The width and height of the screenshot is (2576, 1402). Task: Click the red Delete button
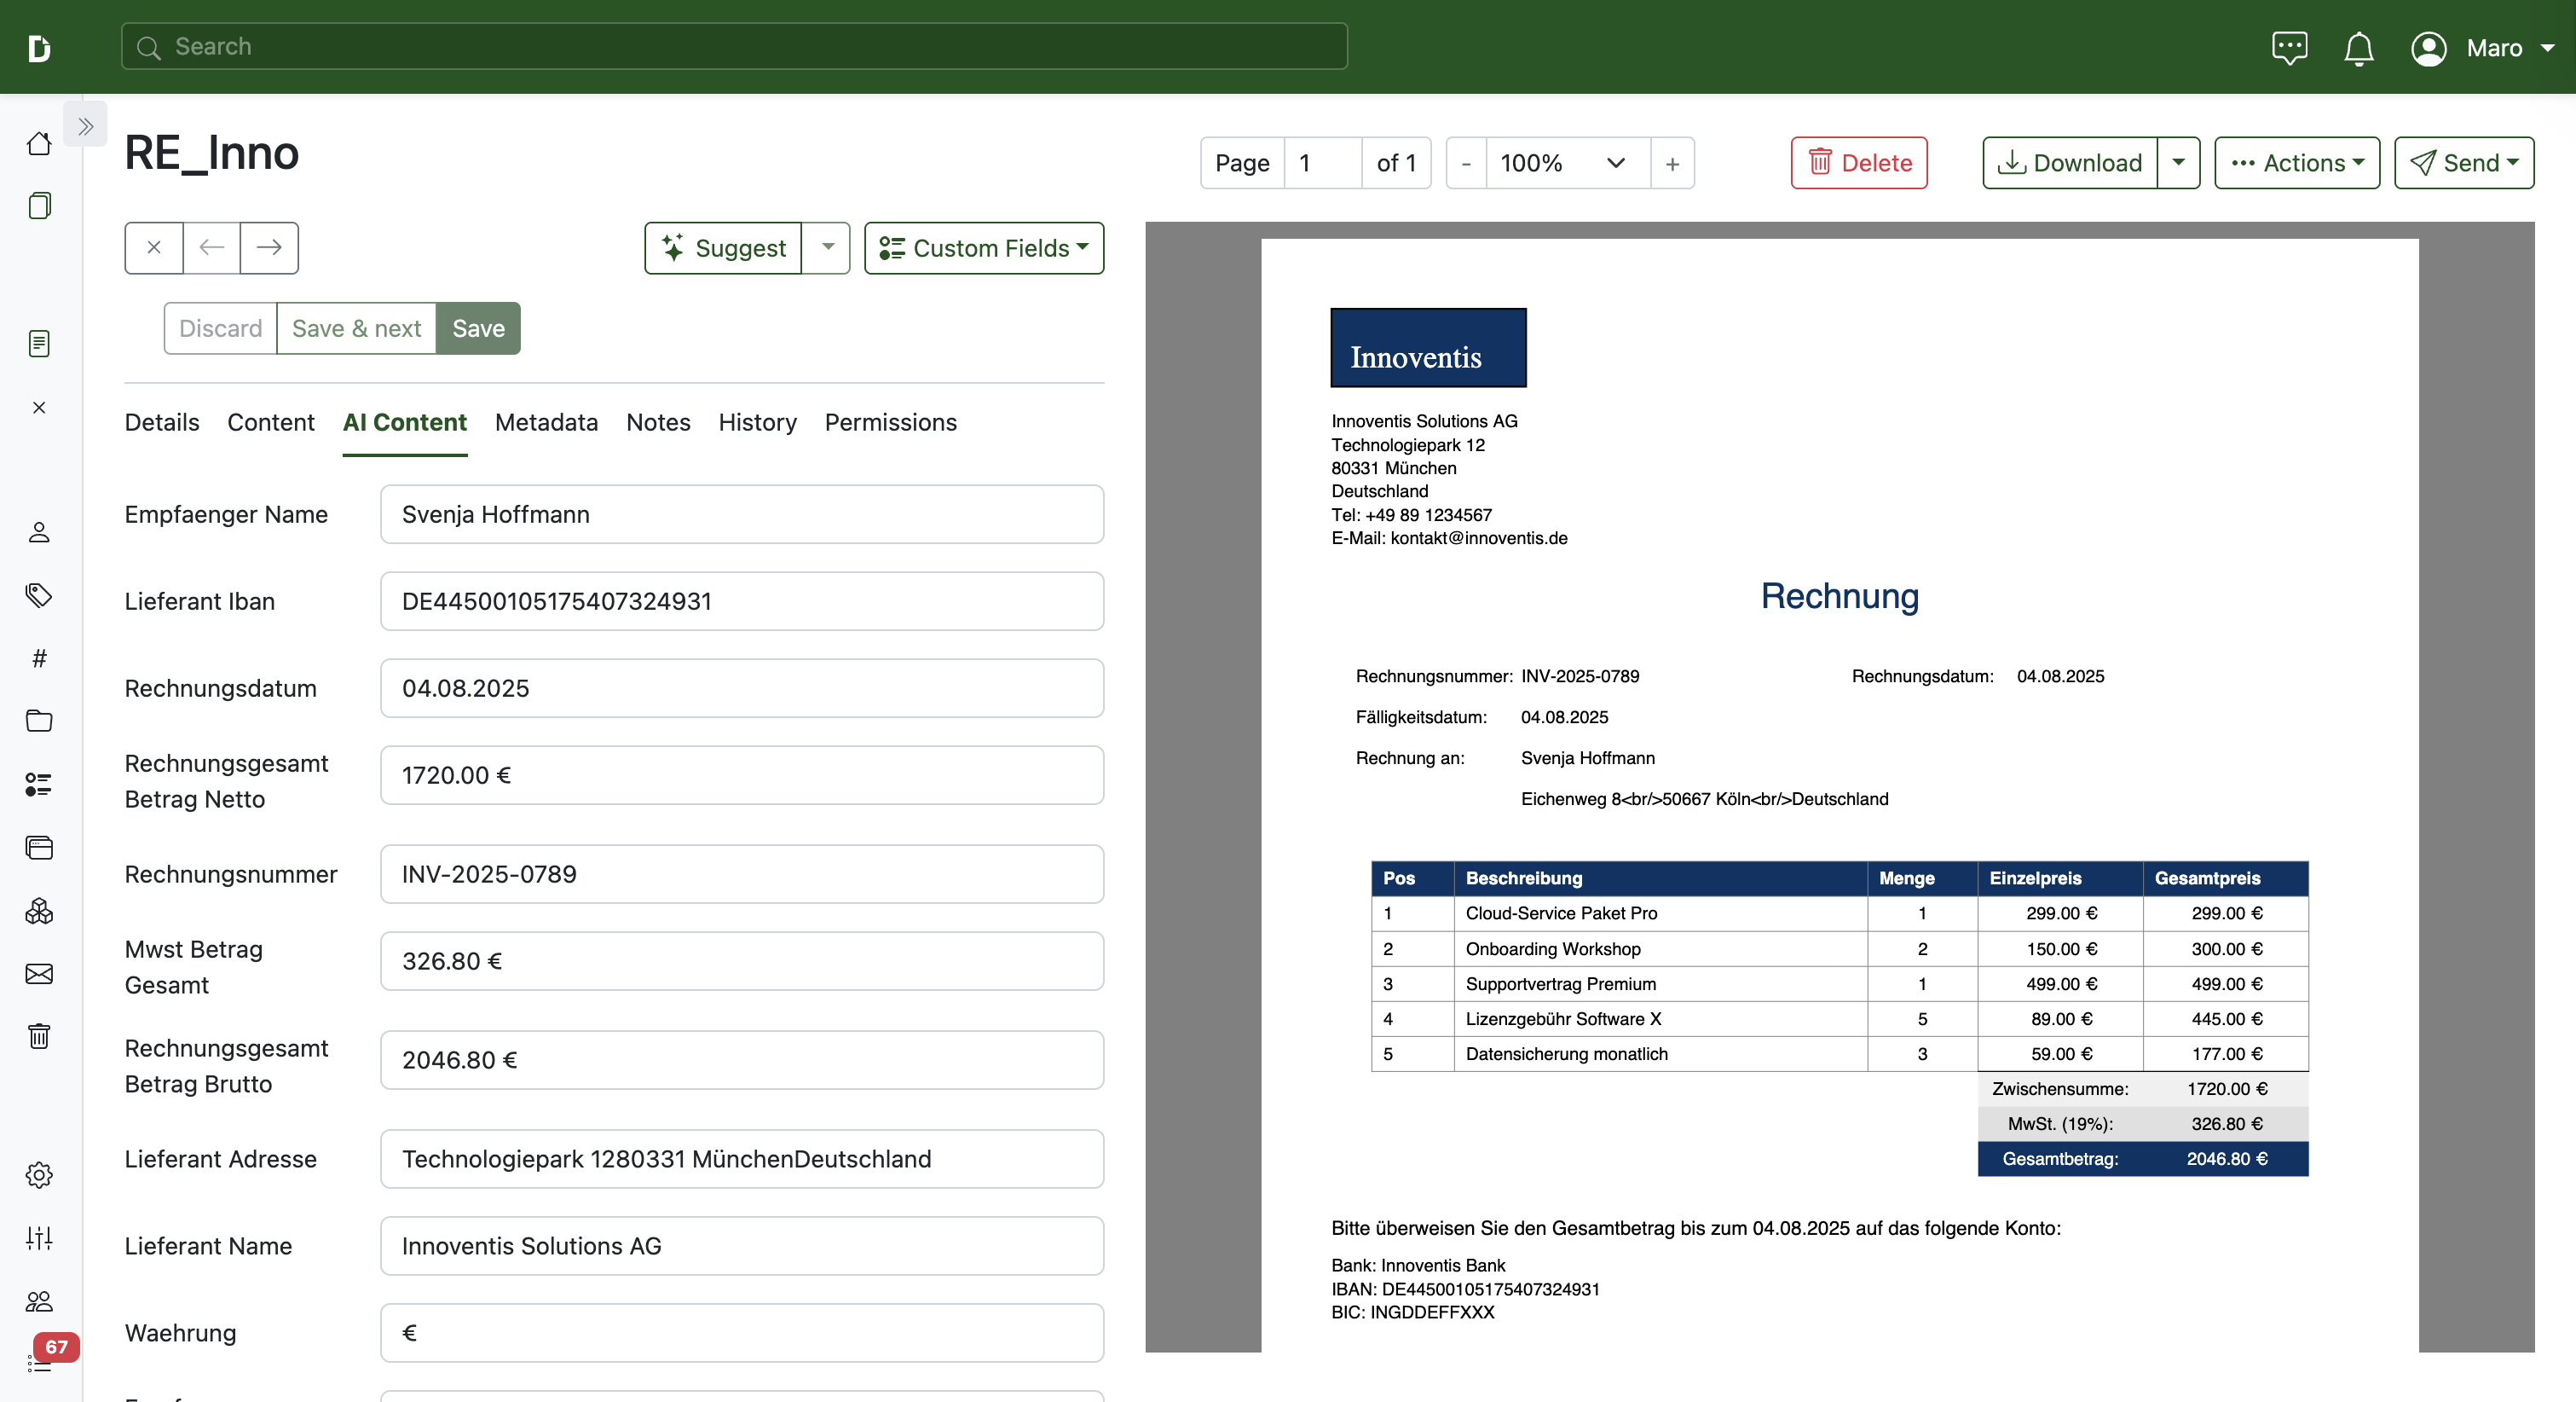tap(1859, 163)
